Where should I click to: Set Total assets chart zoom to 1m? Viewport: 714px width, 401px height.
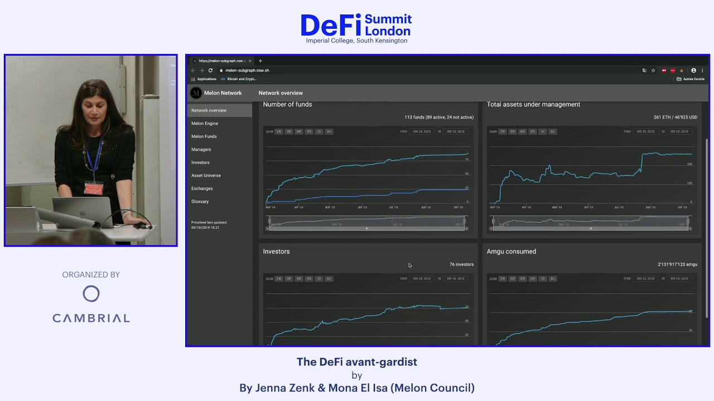pyautogui.click(x=503, y=131)
